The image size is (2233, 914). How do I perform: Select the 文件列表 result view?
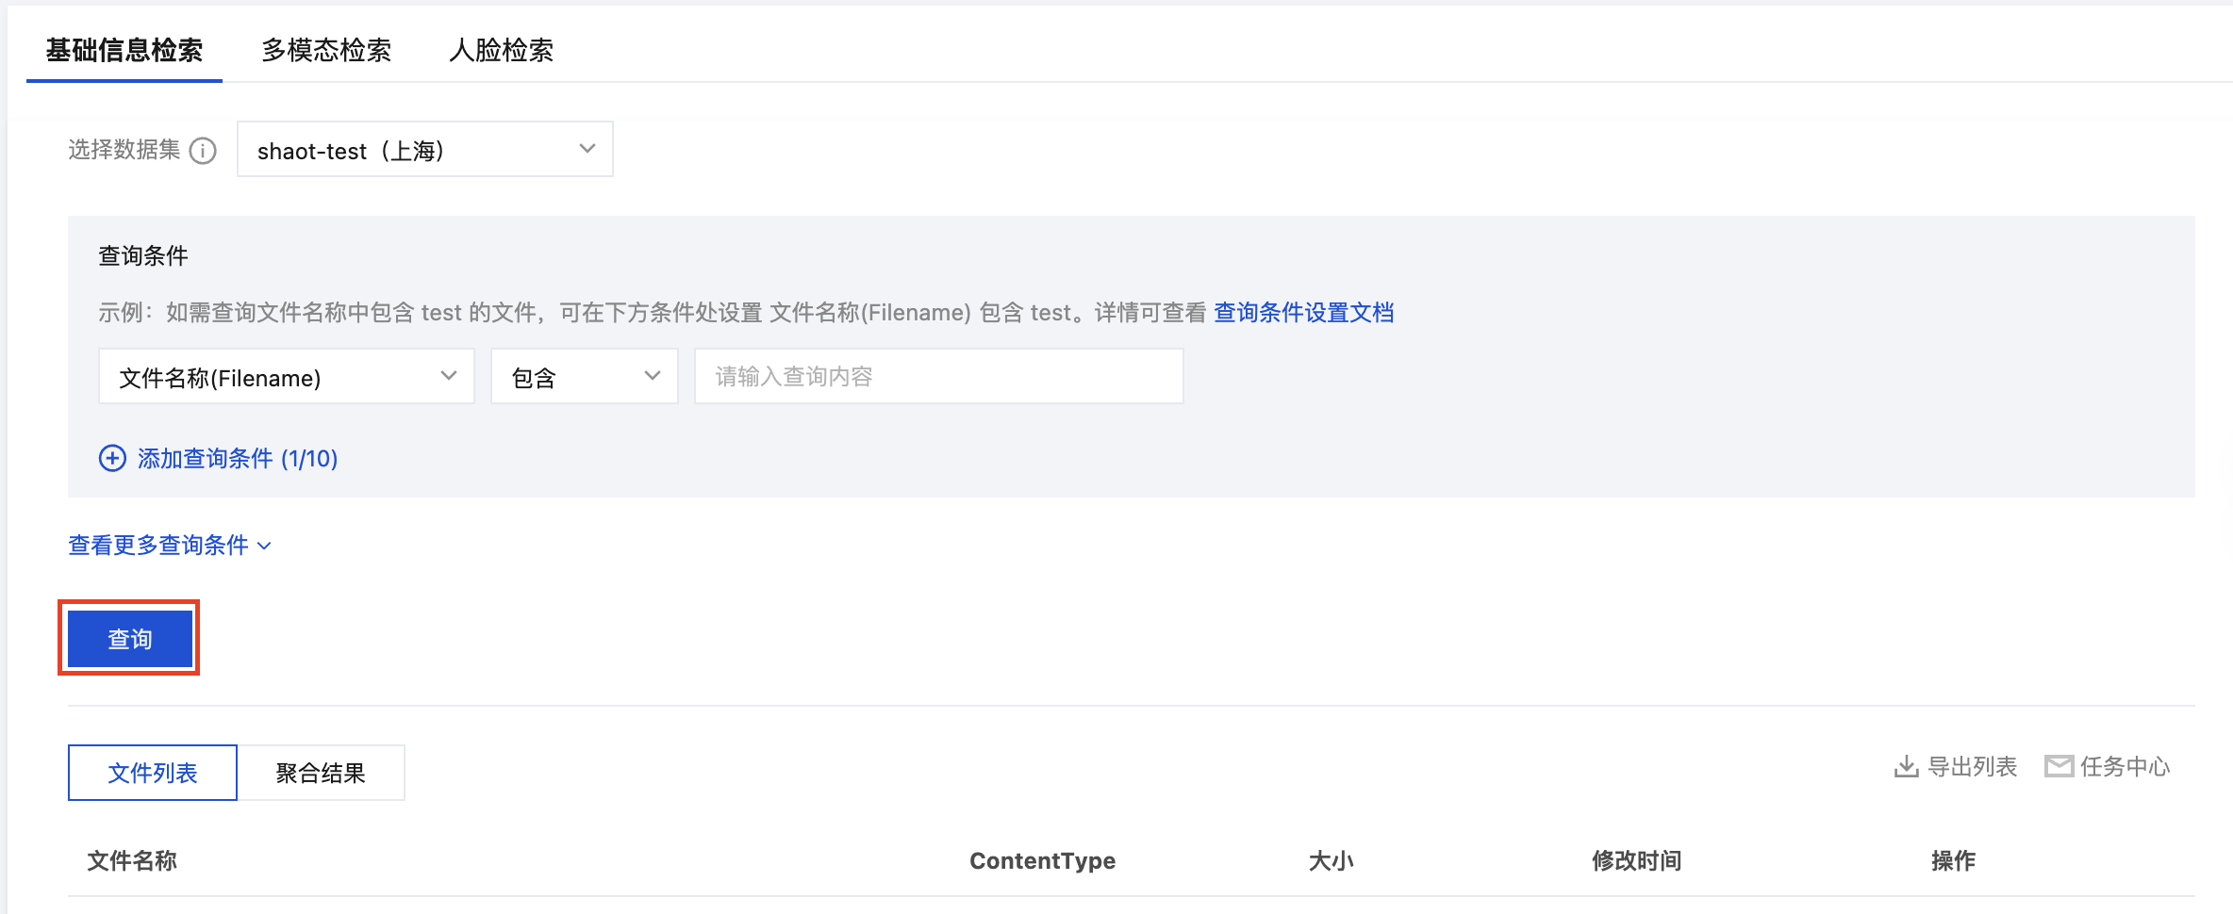(153, 773)
